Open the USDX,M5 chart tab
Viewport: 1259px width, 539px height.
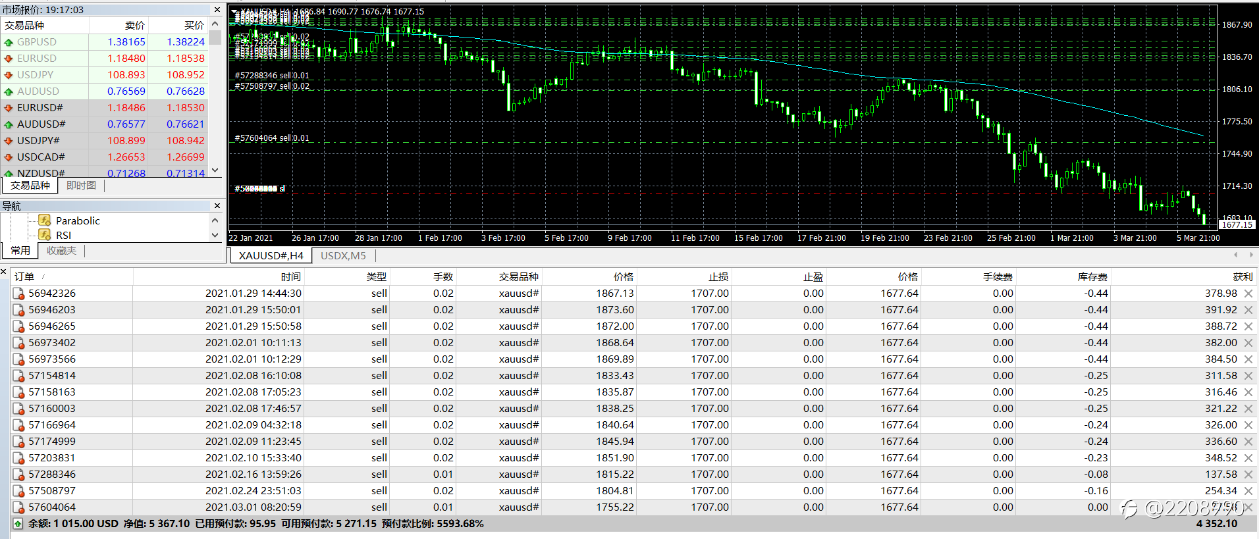pos(343,255)
